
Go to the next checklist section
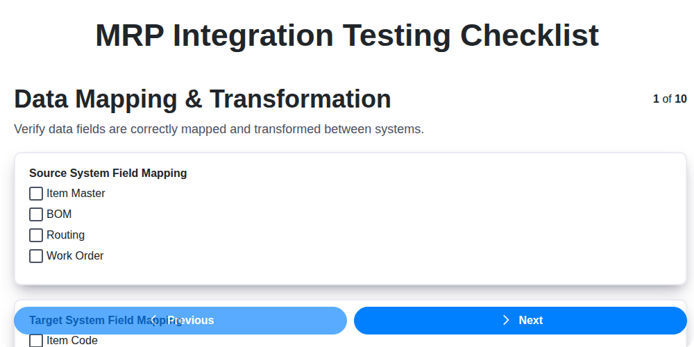coord(520,321)
